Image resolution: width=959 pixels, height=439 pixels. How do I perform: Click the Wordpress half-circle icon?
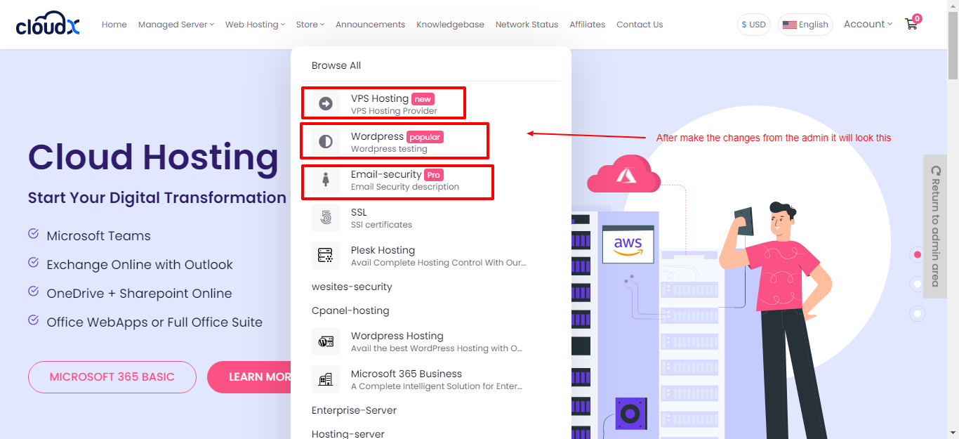tap(326, 142)
